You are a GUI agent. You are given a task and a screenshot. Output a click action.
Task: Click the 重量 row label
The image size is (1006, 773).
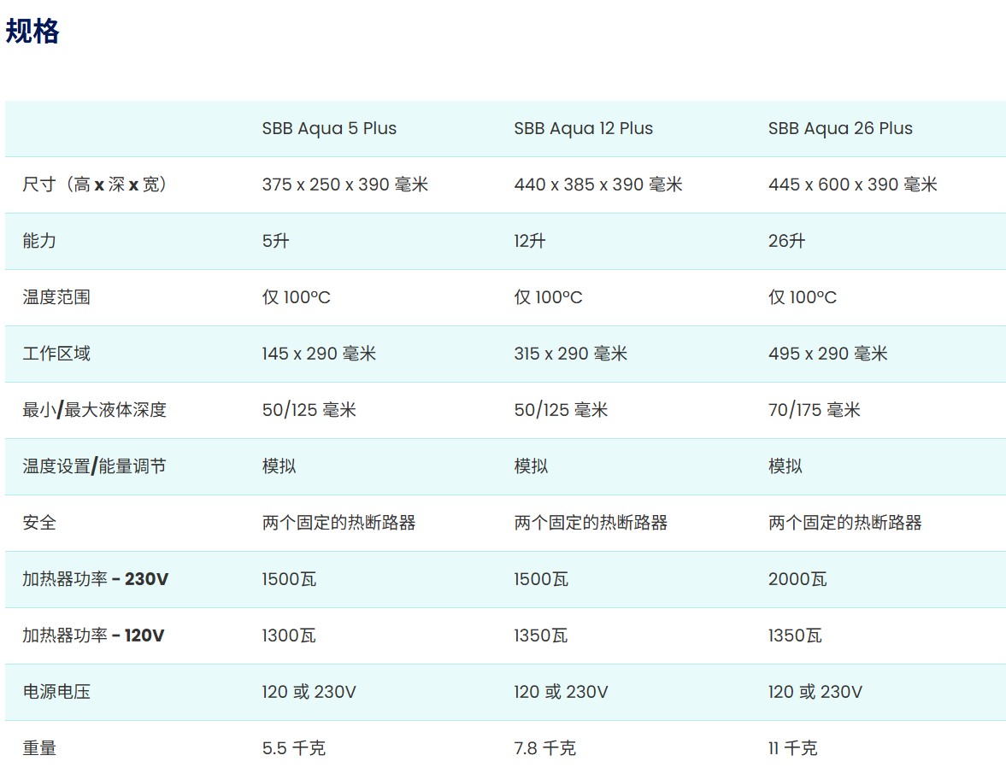(39, 748)
